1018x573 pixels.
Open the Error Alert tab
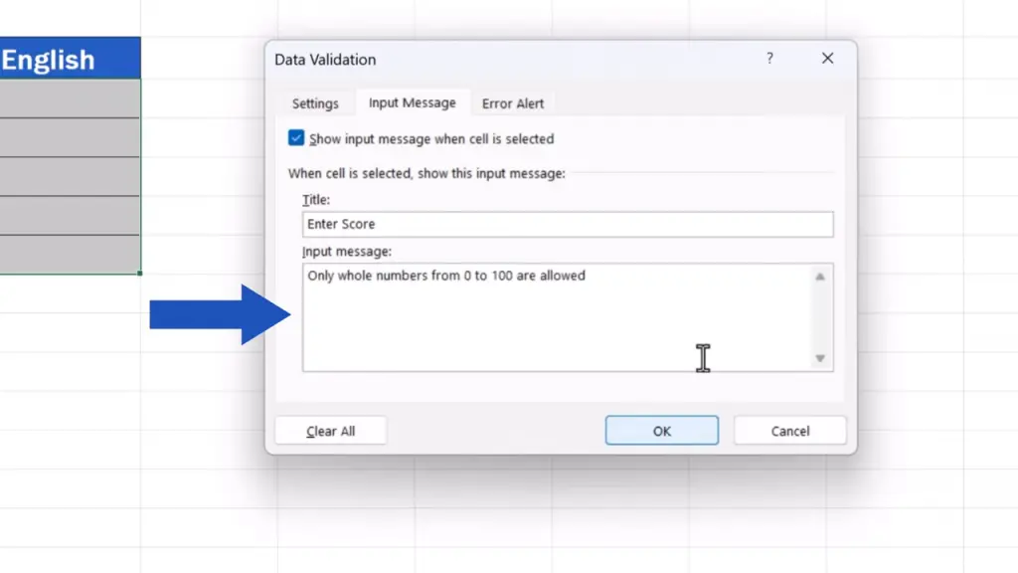pyautogui.click(x=513, y=103)
